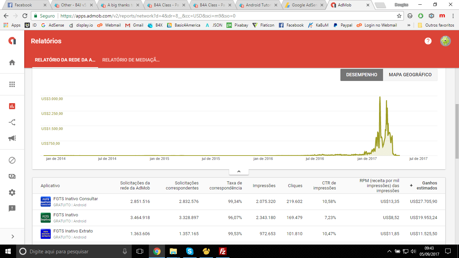Screen dimensions: 459x258
Task: Open the Flaticon bookmark
Action: tap(263, 25)
